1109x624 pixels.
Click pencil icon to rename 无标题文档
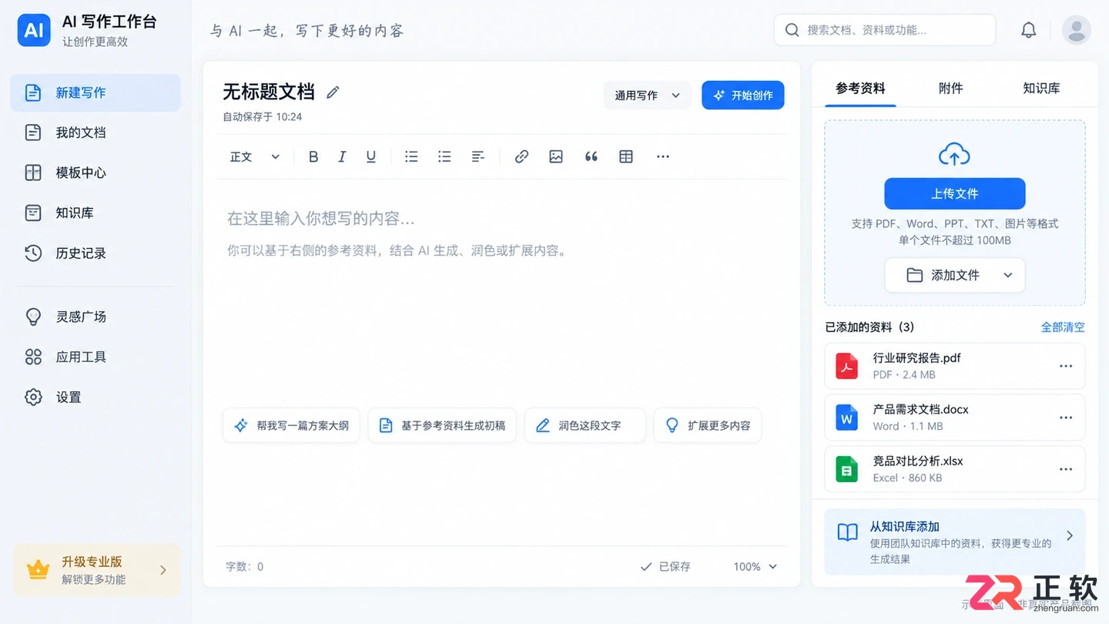click(333, 92)
